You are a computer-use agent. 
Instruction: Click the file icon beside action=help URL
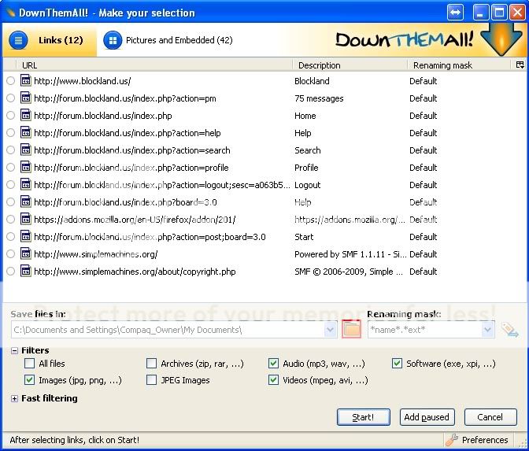pos(26,132)
